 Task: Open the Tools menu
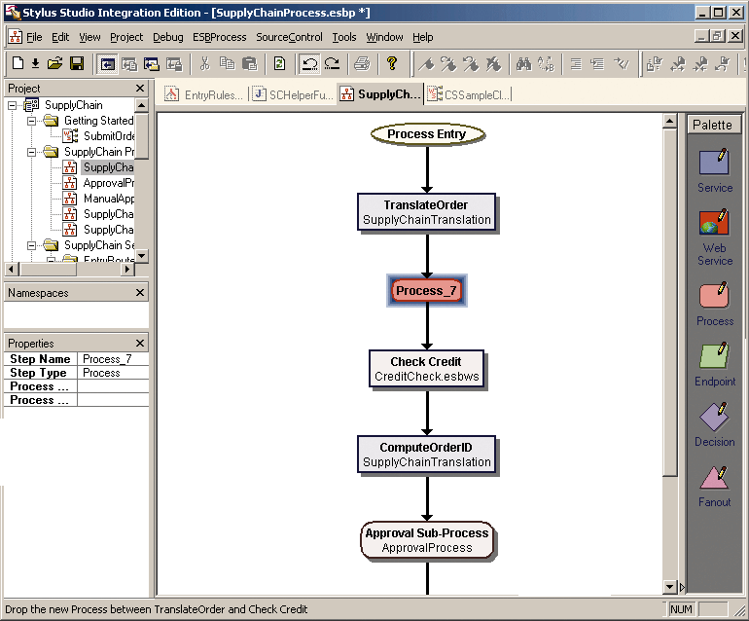[x=344, y=37]
